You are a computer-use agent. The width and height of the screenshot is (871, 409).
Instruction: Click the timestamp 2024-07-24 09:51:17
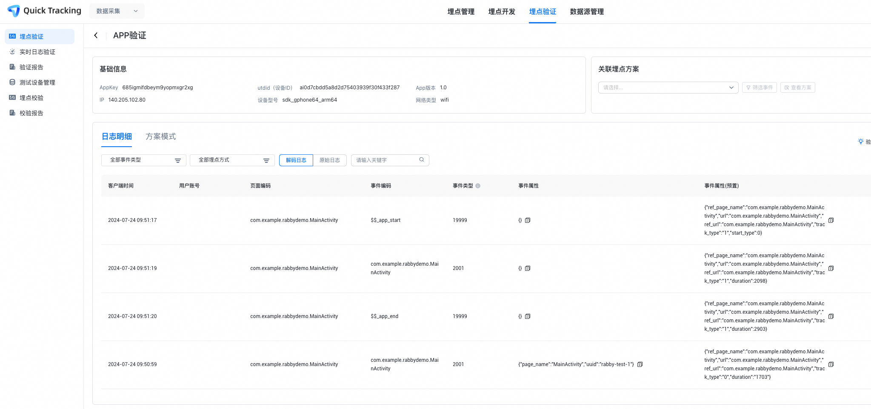click(x=132, y=220)
